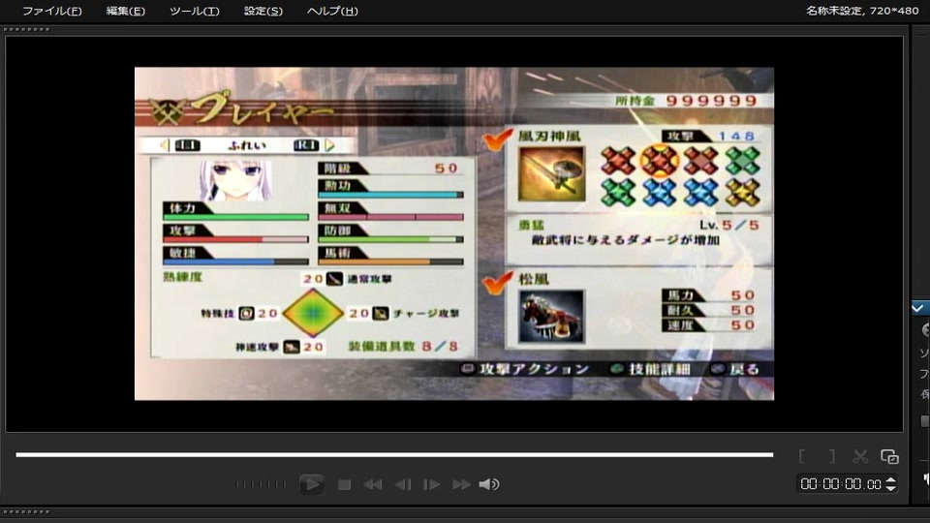Image resolution: width=930 pixels, height=523 pixels.
Task: Decrease the timecode with the down arrow
Action: point(891,488)
